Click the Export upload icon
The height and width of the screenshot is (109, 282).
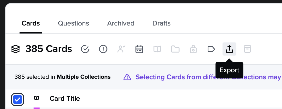[229, 49]
